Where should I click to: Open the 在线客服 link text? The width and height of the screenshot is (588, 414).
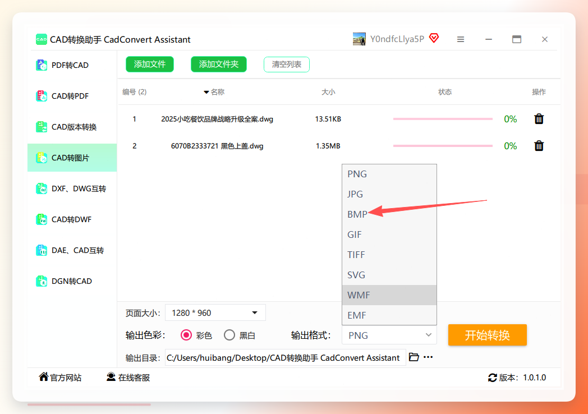pyautogui.click(x=134, y=378)
